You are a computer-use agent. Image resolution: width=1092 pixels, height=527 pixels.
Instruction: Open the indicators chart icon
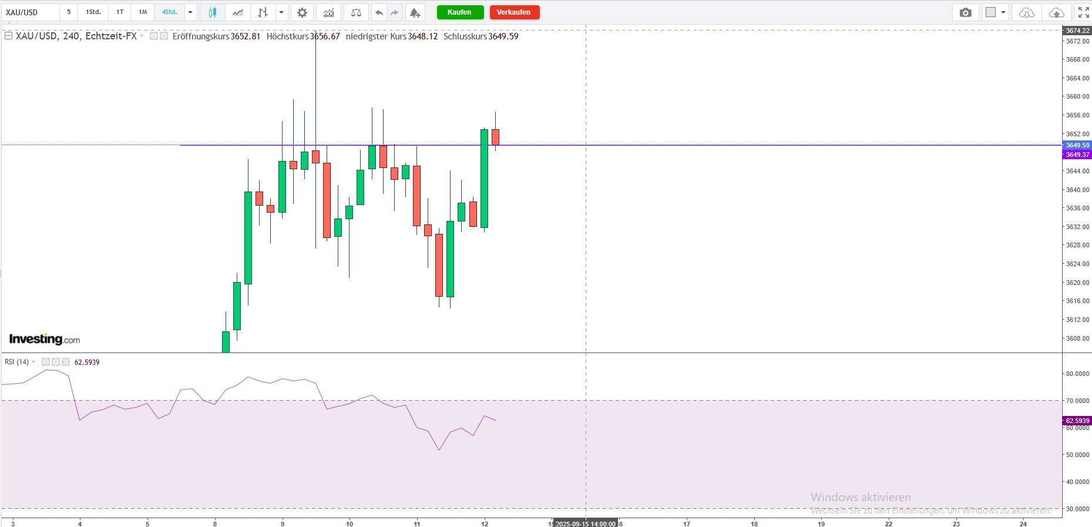pos(328,12)
